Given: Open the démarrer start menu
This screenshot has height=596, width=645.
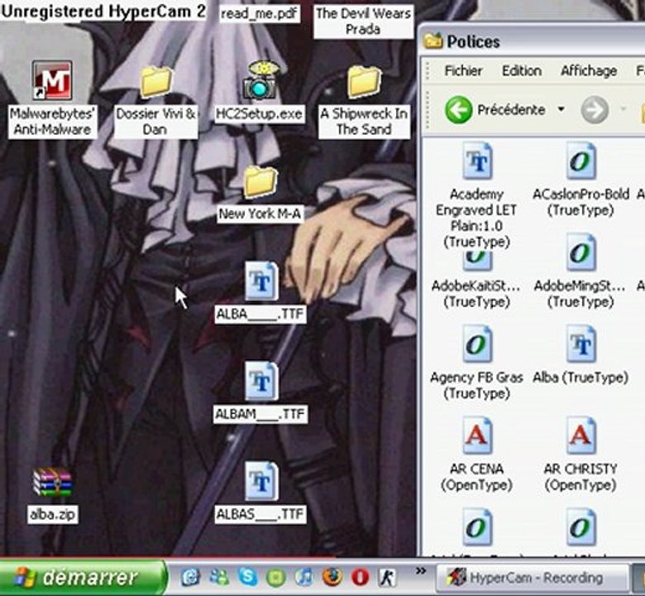Looking at the screenshot, I should [x=83, y=578].
